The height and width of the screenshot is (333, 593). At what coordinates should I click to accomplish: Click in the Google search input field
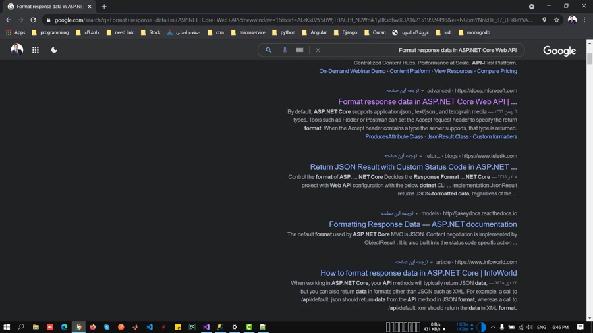420,50
